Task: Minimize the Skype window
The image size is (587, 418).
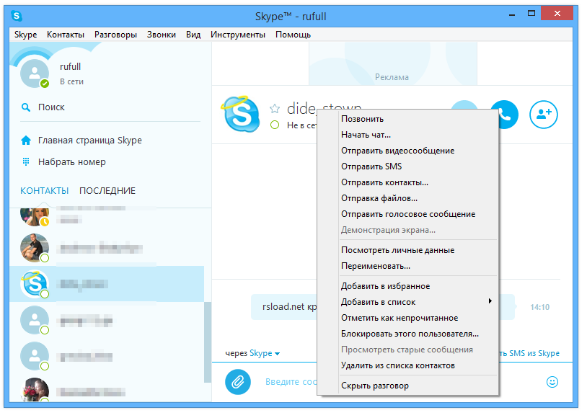Action: pos(512,14)
